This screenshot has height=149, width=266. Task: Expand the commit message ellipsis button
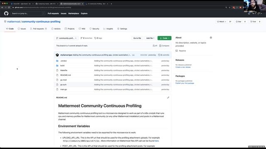(x=133, y=55)
